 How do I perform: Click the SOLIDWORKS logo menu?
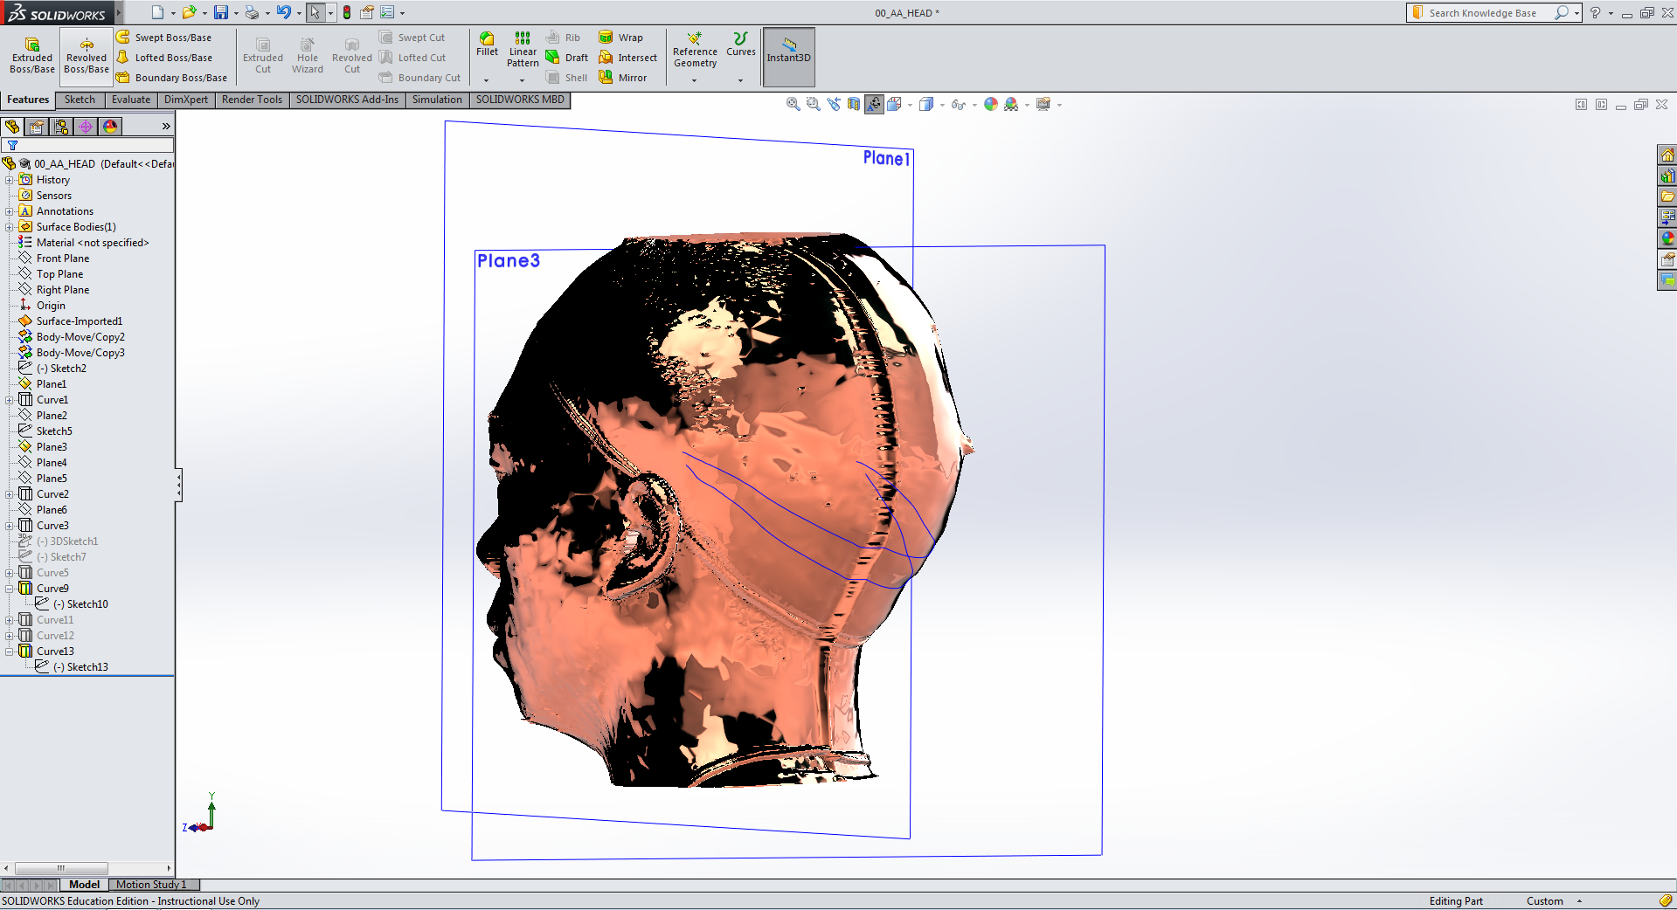pos(57,12)
